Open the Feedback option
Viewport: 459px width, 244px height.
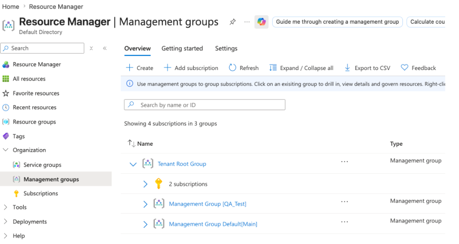tap(418, 68)
